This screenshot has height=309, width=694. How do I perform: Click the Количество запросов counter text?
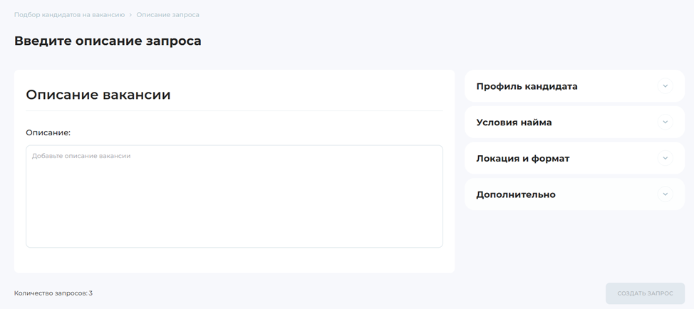pyautogui.click(x=53, y=293)
